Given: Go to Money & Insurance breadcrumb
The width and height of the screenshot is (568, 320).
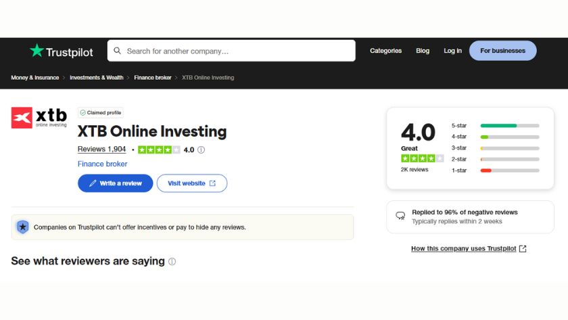Looking at the screenshot, I should [x=34, y=78].
